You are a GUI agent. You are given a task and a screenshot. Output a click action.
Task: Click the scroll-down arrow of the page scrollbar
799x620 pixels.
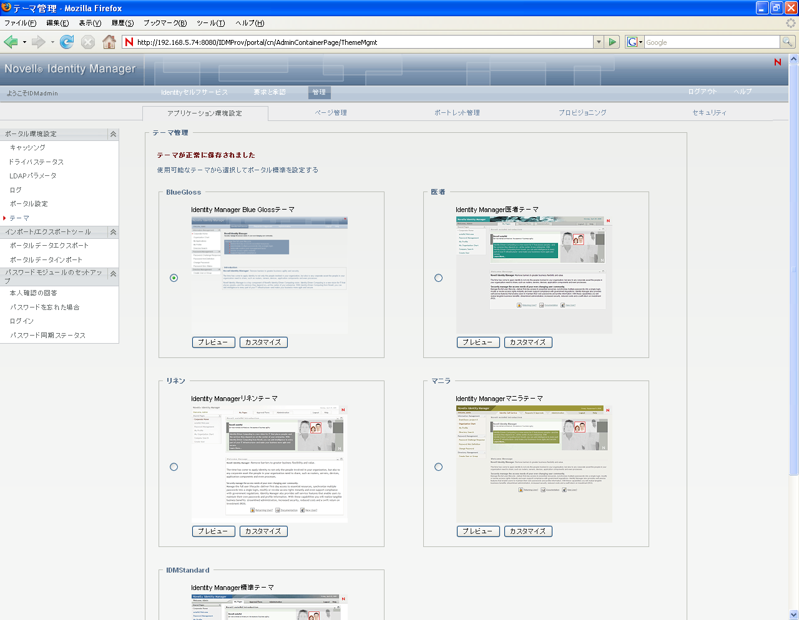(794, 615)
